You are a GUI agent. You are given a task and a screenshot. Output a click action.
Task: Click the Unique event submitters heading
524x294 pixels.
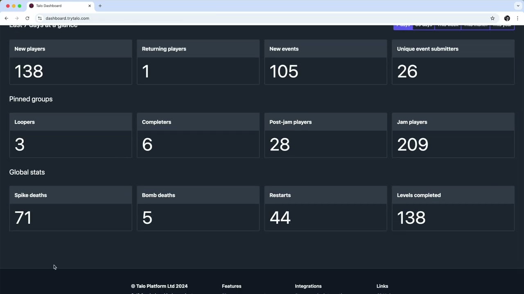(x=428, y=49)
